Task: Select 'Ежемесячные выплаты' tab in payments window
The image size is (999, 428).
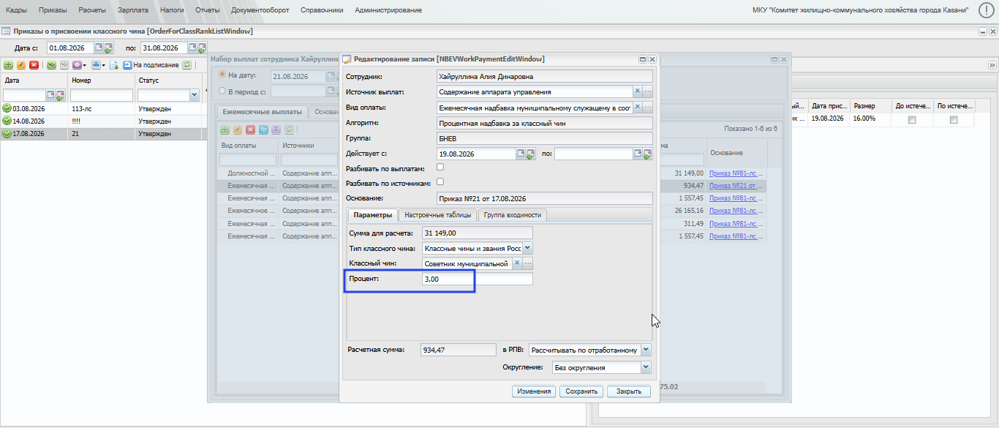Action: [x=262, y=112]
